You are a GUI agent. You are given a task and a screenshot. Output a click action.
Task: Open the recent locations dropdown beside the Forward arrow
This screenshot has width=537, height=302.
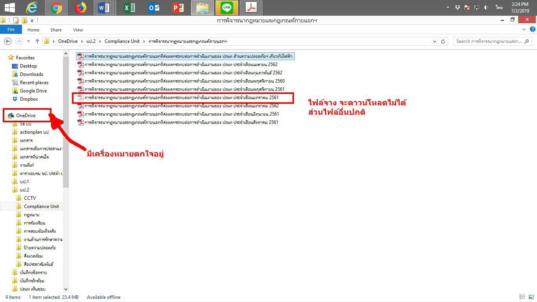pyautogui.click(x=28, y=41)
